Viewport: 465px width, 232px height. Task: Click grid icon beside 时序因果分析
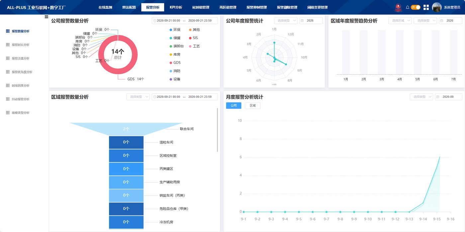(8, 86)
